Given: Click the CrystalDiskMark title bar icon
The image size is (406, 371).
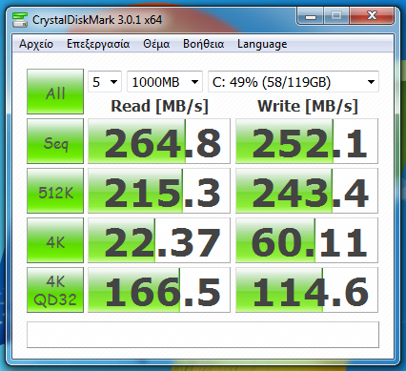Looking at the screenshot, I should point(19,20).
